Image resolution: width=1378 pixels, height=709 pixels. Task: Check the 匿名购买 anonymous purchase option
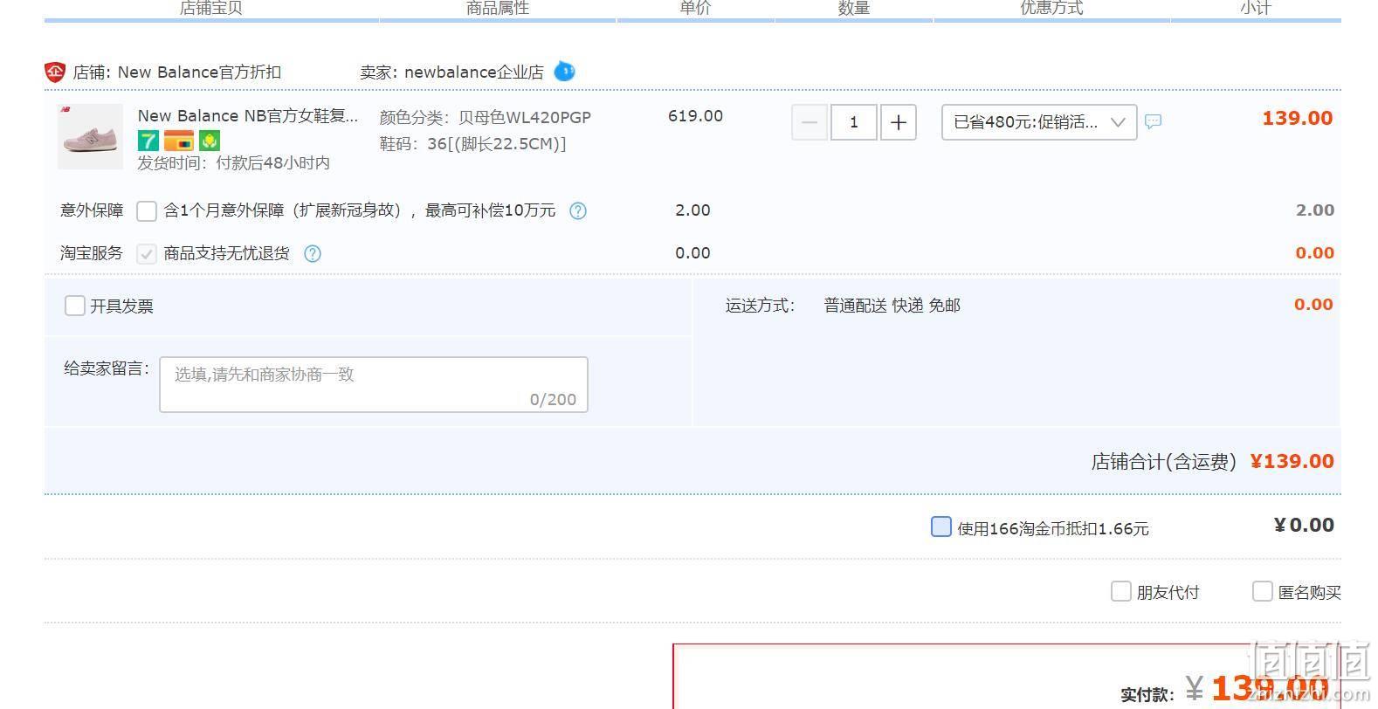[1262, 591]
